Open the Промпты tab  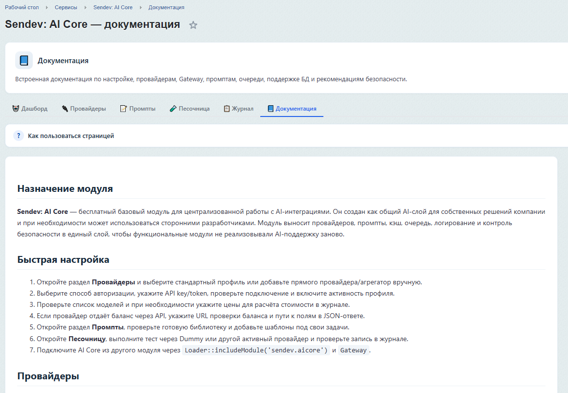click(137, 108)
